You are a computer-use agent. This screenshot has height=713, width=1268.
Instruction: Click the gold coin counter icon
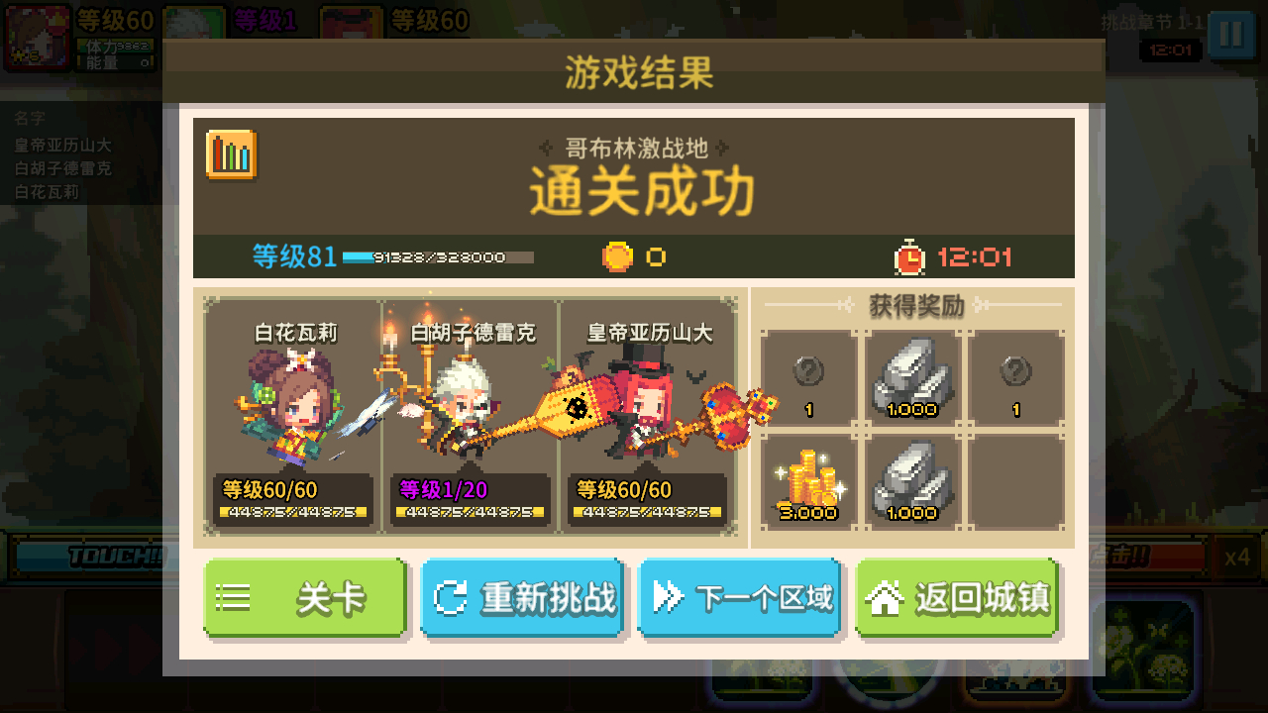[617, 257]
